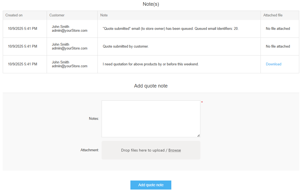This screenshot has height=192, width=302.
Task: Click the Note(s) section heading
Action: 151,4
